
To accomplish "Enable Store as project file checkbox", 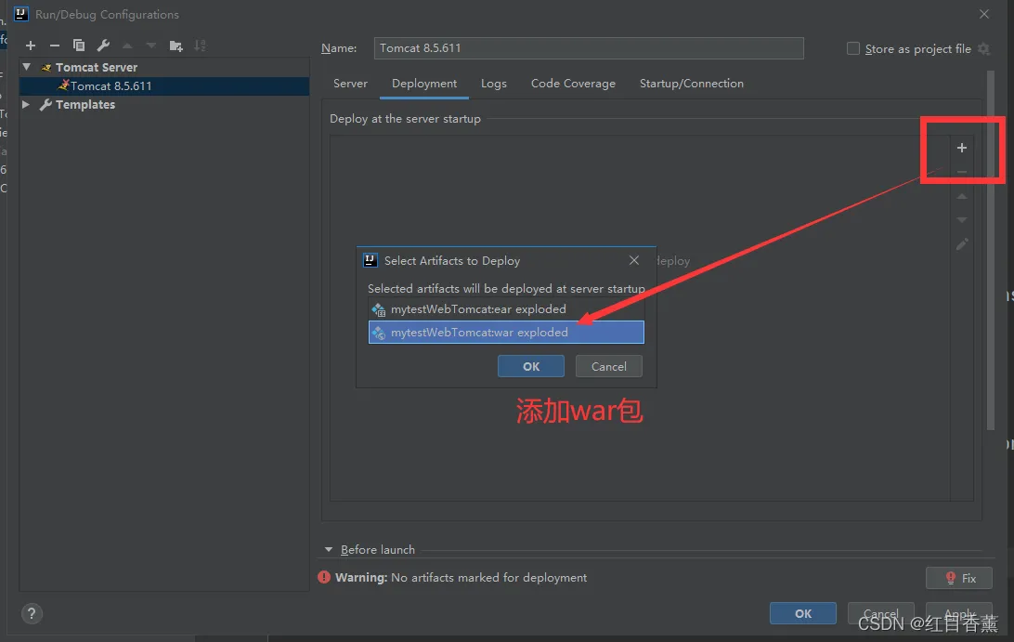I will [x=853, y=48].
